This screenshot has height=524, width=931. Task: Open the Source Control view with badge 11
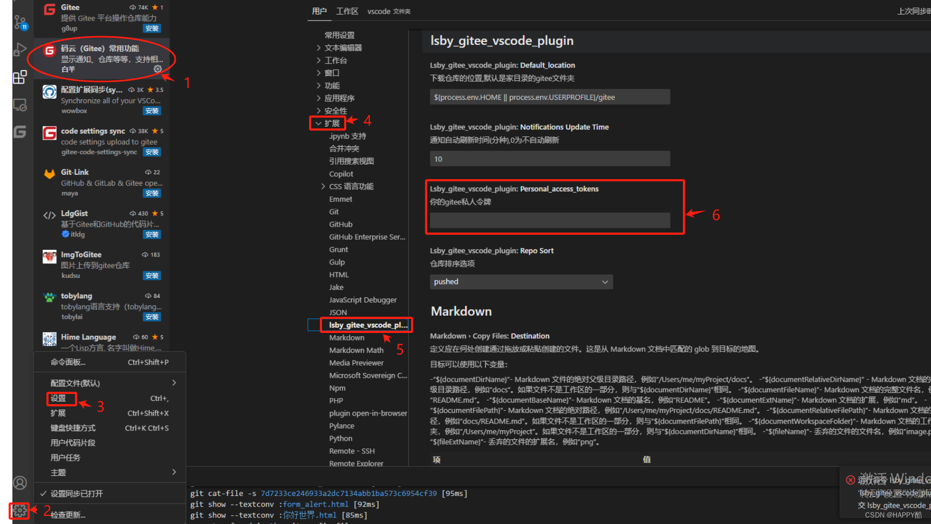pos(20,23)
